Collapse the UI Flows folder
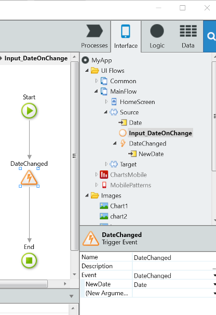This screenshot has height=315, width=216. point(87,71)
